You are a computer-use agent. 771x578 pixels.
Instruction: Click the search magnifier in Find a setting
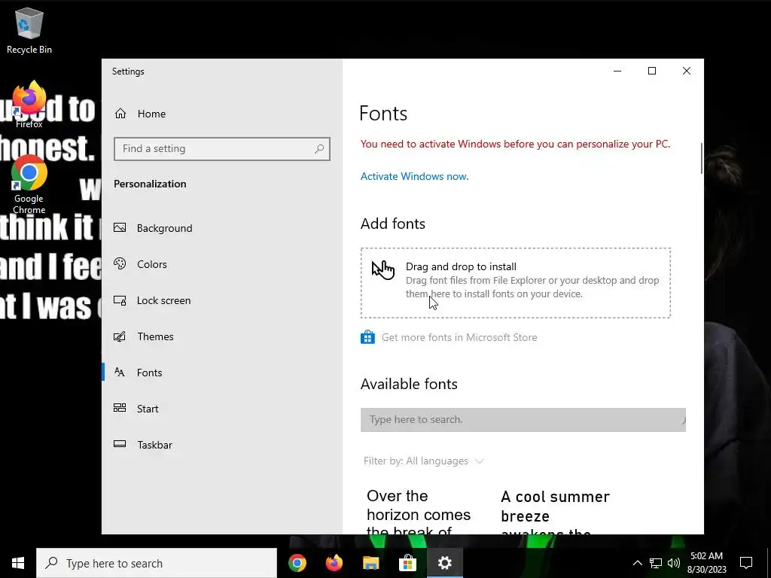click(x=319, y=148)
